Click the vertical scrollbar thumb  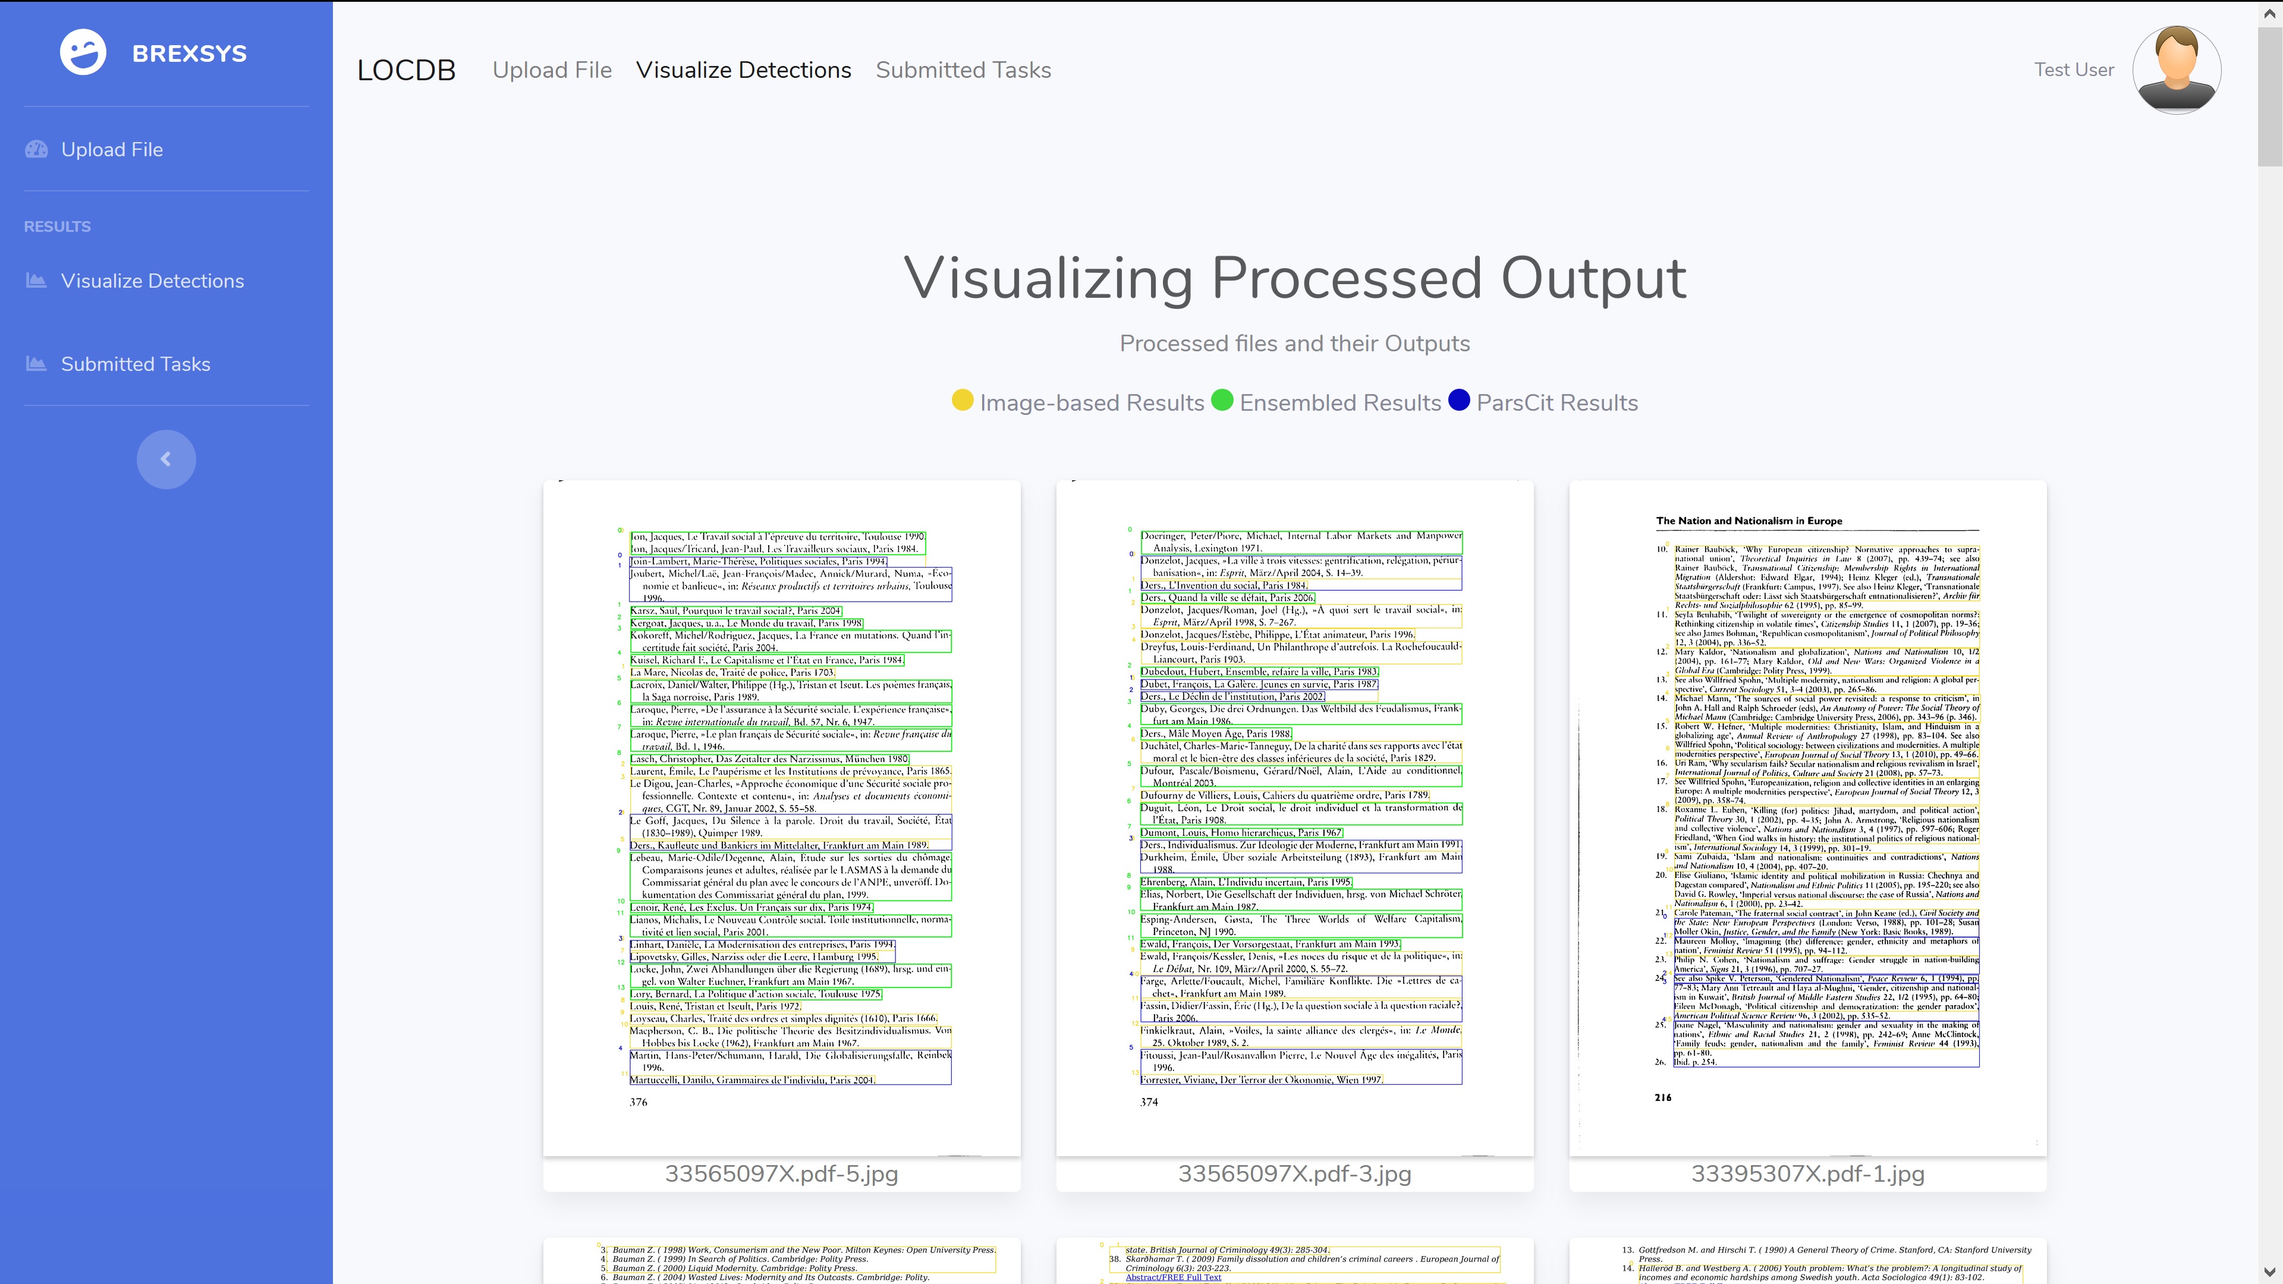point(2271,96)
